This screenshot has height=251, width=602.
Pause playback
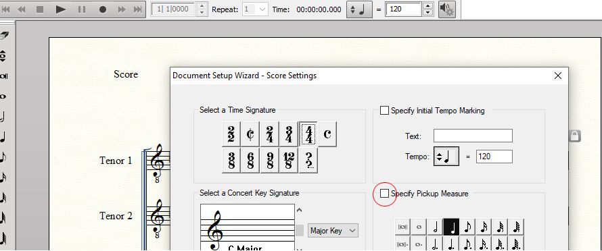click(x=81, y=9)
